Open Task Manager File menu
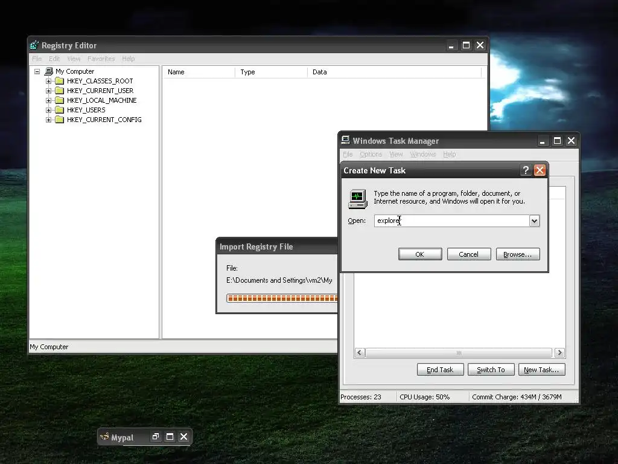 point(348,154)
